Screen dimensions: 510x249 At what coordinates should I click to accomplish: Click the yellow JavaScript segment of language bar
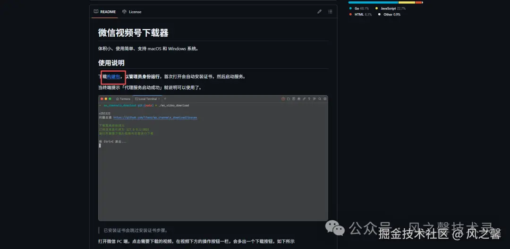pyautogui.click(x=407, y=3)
